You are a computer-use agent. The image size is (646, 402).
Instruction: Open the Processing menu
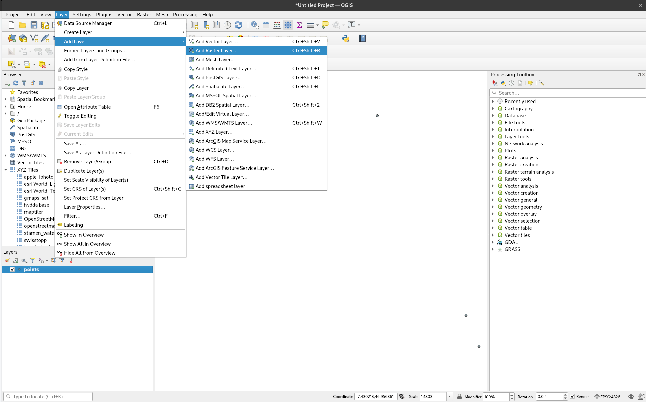click(185, 15)
